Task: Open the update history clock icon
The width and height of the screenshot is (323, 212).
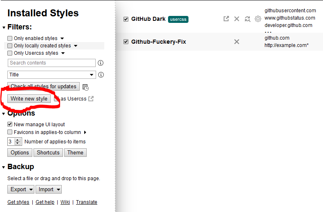Action: point(85,87)
